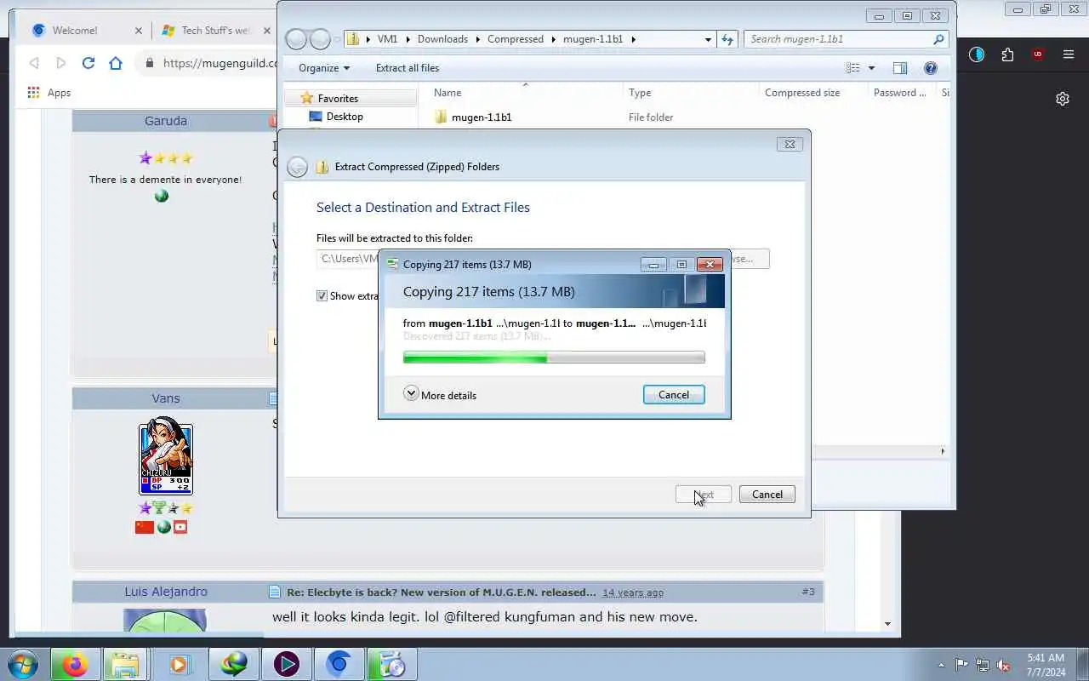Open the network tray icon
Screen dimensions: 1089x681
tap(983, 665)
